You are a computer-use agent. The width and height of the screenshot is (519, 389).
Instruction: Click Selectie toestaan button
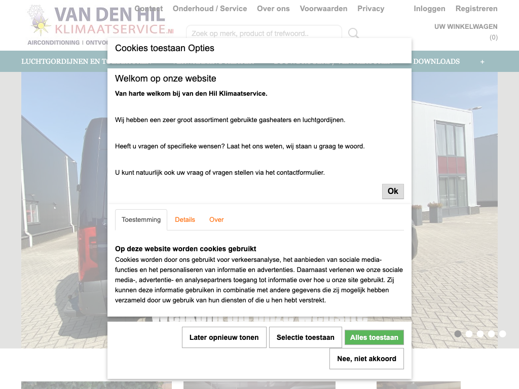pos(306,337)
